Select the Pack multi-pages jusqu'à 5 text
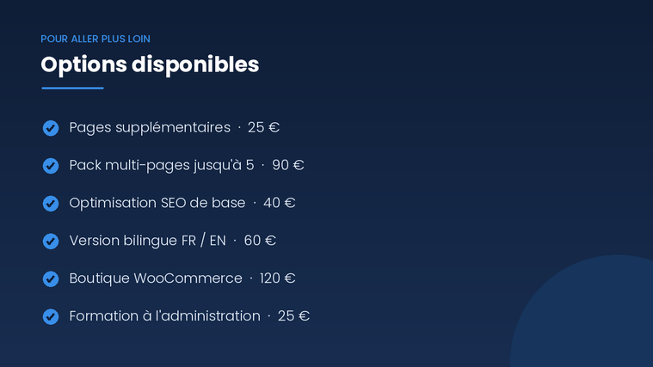Screen dimensions: 653x367 [x=162, y=166]
